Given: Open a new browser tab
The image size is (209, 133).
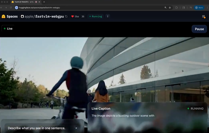Looking at the screenshot, I should tap(44, 2).
